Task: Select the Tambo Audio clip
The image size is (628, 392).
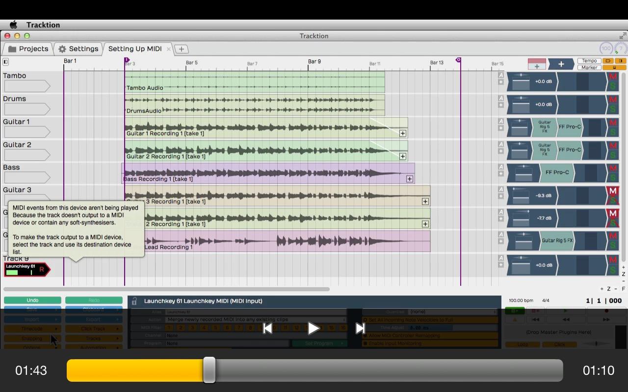Action: (255, 82)
